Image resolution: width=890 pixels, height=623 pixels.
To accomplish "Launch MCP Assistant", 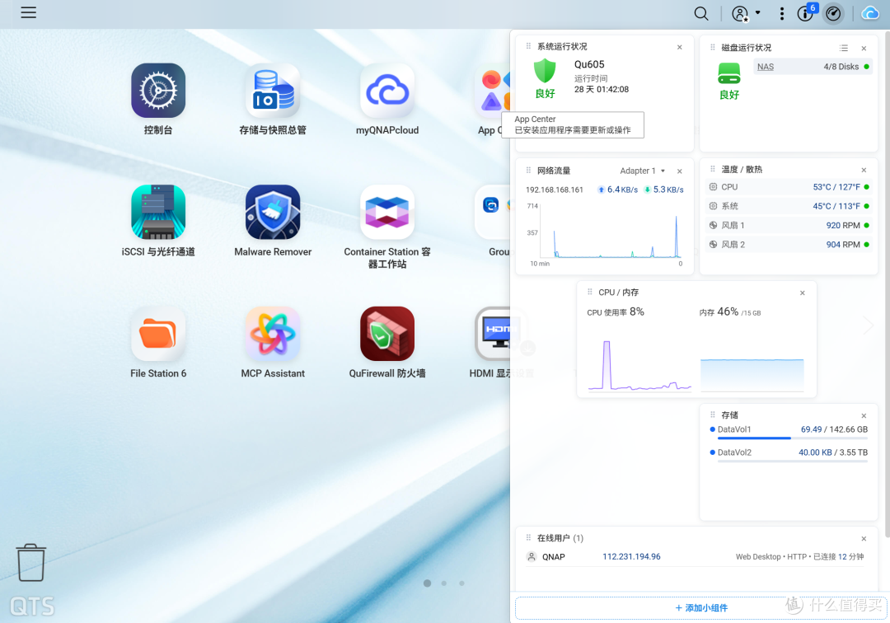I will [x=273, y=334].
